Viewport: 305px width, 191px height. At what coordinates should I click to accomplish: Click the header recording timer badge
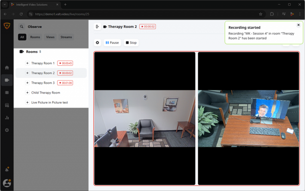[x=148, y=26]
